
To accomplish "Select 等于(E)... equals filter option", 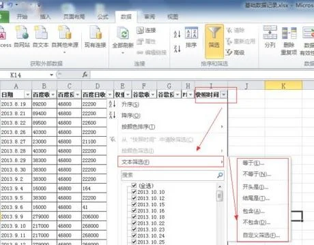I will (x=254, y=163).
